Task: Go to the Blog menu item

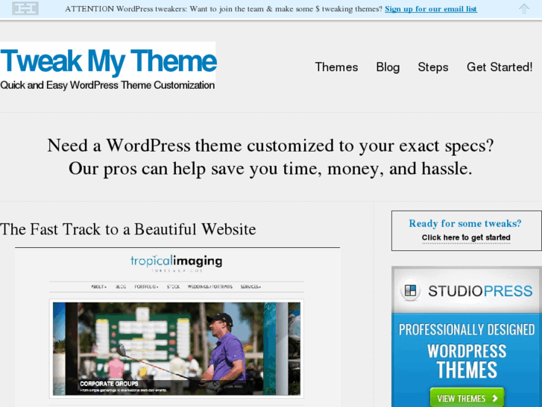Action: [388, 67]
